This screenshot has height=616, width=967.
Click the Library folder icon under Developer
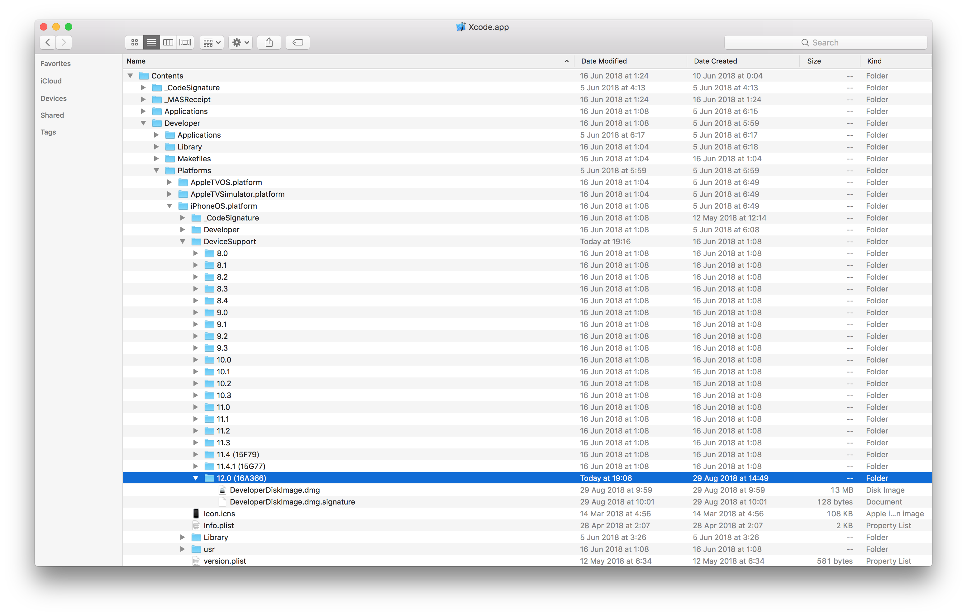click(170, 147)
